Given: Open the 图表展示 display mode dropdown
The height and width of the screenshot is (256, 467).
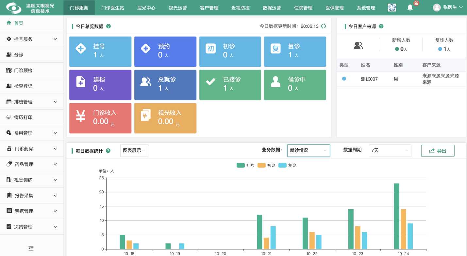Looking at the screenshot, I should click(134, 150).
